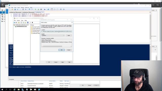Switch to Untitled1.ps1 (Recovered) tab

tap(15, 12)
